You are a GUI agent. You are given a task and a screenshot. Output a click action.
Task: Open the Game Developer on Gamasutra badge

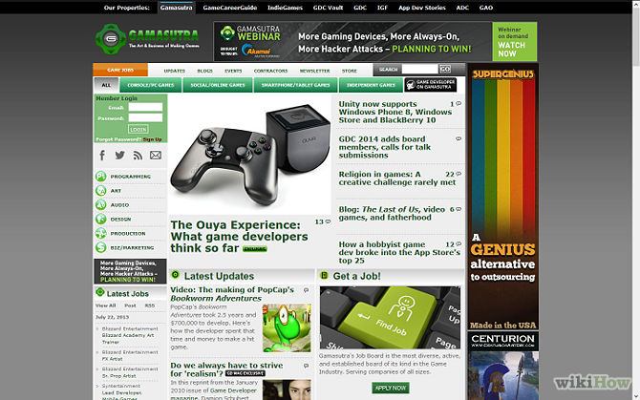click(431, 85)
